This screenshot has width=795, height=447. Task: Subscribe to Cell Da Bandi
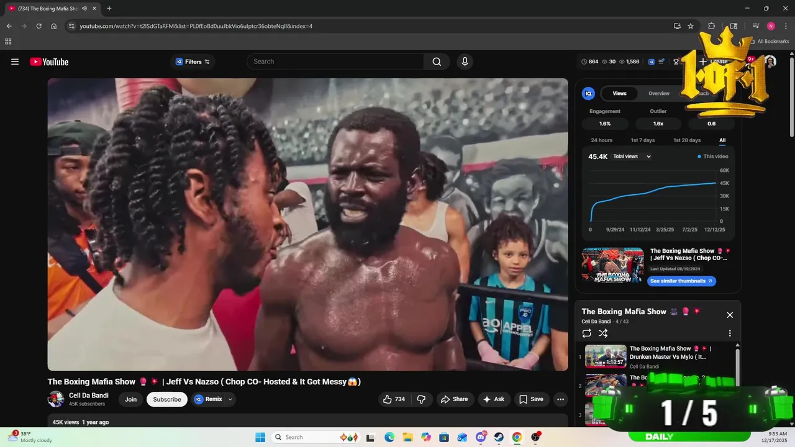[167, 399]
